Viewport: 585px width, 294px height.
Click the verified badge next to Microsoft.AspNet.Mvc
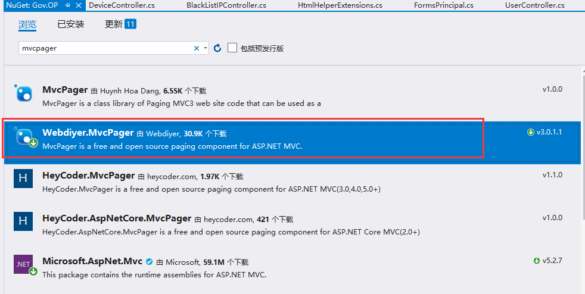[150, 262]
